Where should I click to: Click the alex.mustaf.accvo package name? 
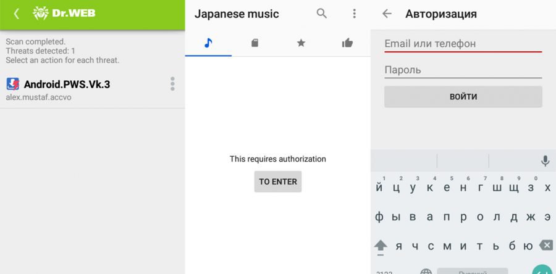[x=39, y=98]
